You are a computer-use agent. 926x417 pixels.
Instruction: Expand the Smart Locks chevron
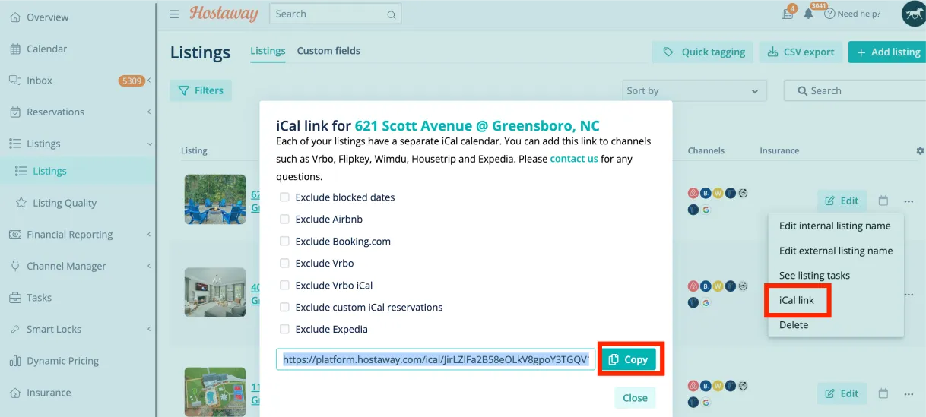(x=149, y=329)
